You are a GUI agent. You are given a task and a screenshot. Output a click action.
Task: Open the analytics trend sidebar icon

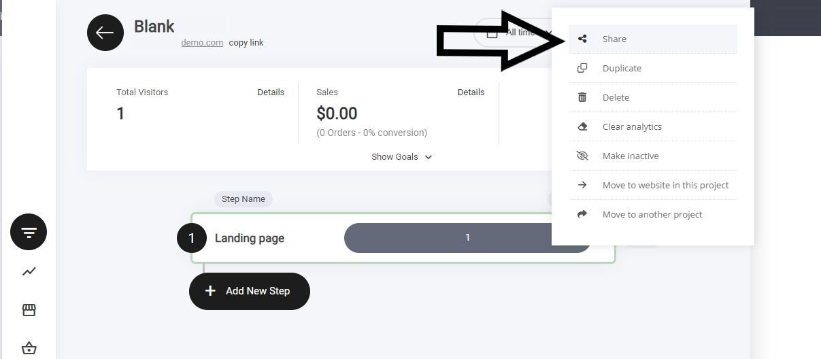tap(29, 271)
